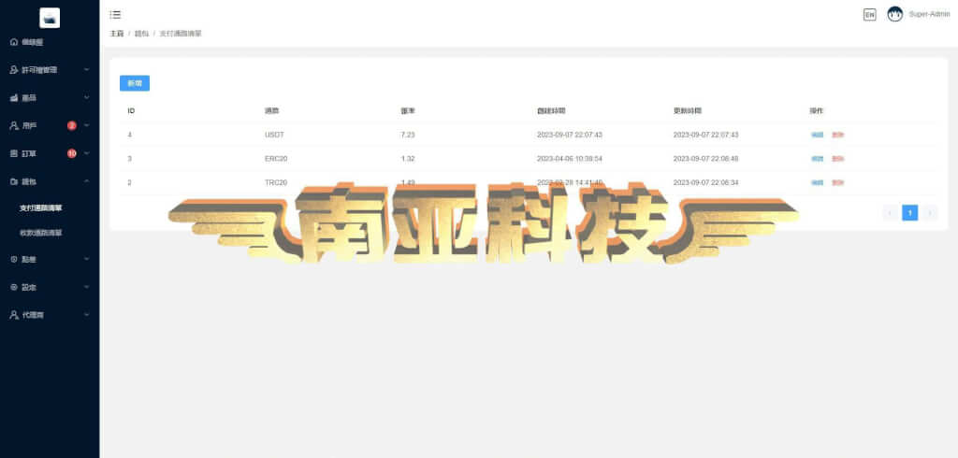958x458 pixels.
Task: Click the previous page arrow in pagination
Action: [890, 212]
